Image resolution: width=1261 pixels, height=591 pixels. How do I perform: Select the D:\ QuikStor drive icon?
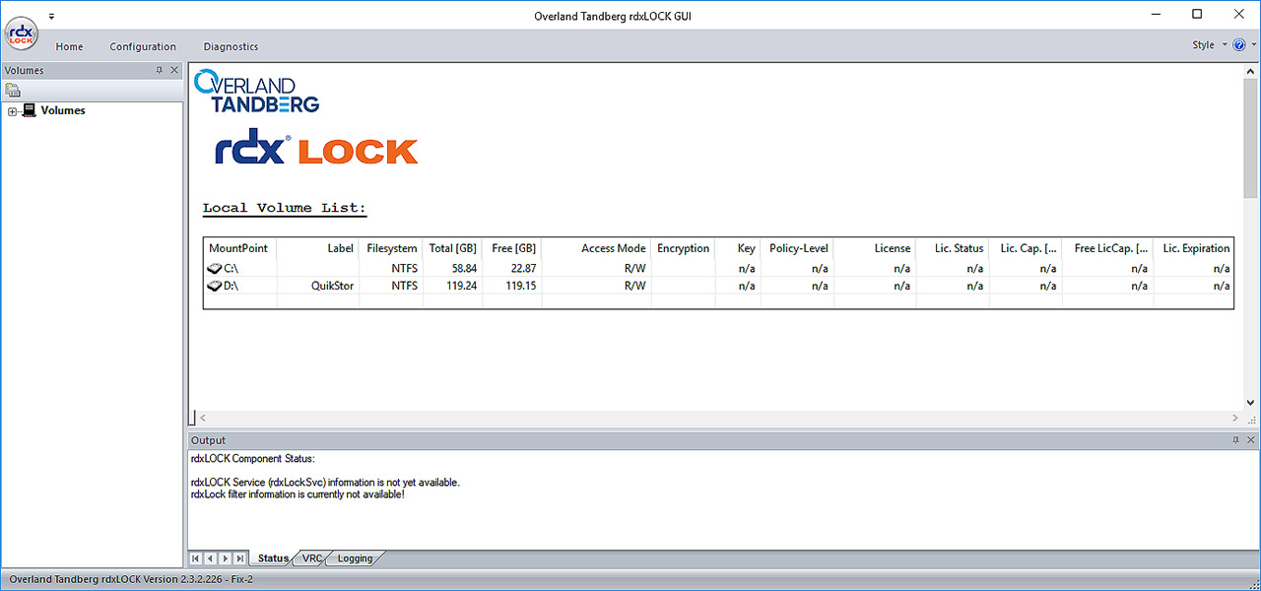(215, 286)
